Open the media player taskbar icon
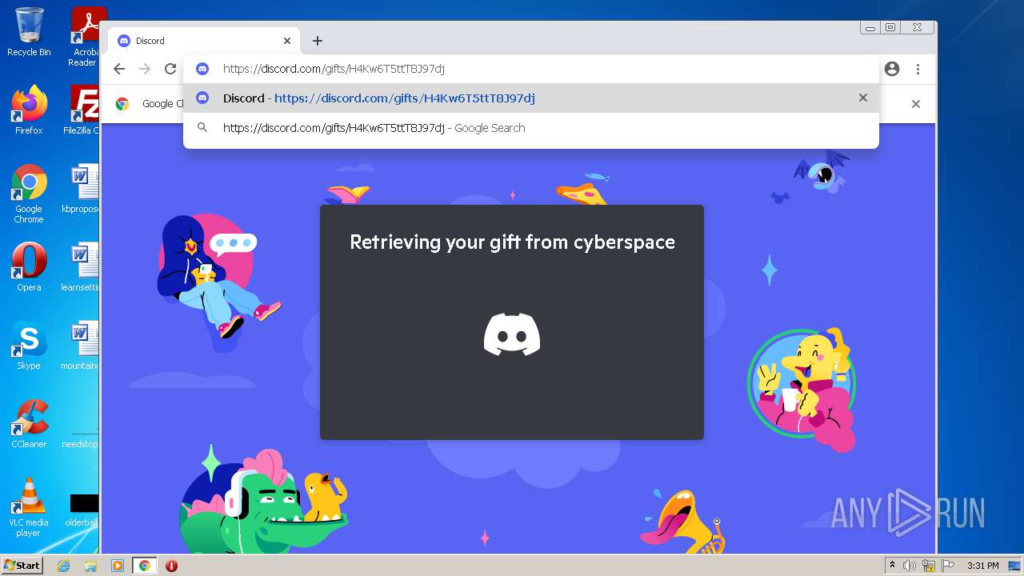The width and height of the screenshot is (1024, 576). [x=117, y=566]
